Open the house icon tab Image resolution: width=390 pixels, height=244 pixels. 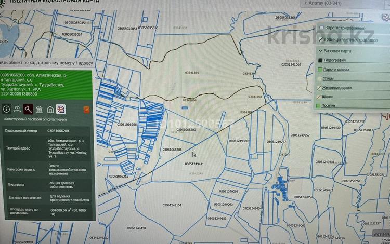coord(50,110)
